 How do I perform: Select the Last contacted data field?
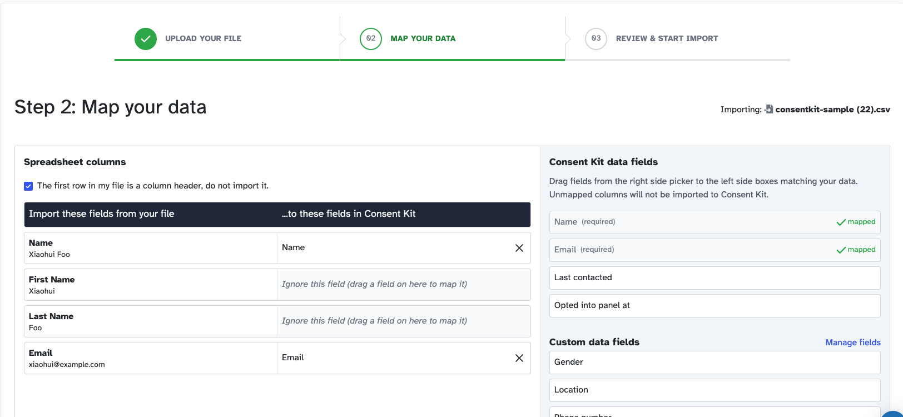(715, 278)
